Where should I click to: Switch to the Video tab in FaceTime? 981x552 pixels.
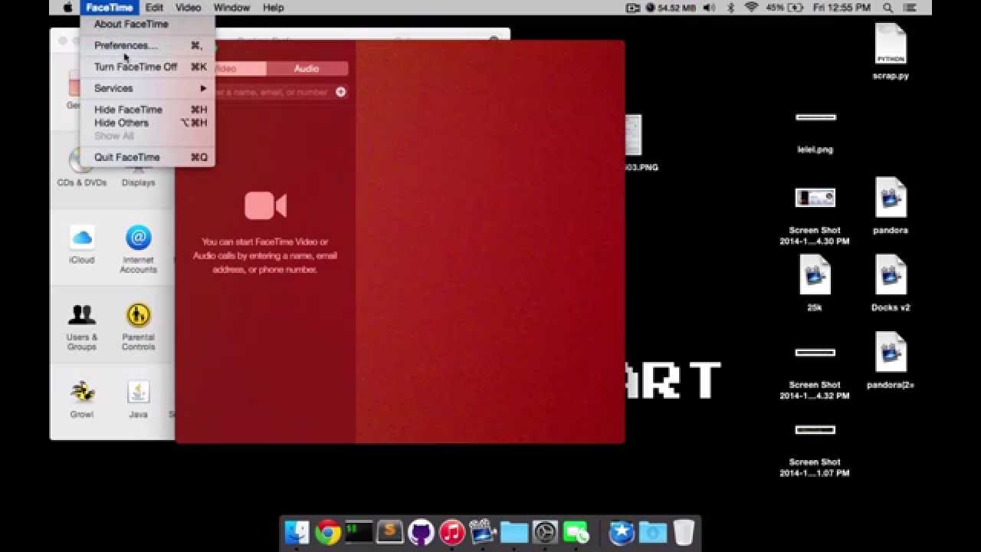[x=227, y=68]
